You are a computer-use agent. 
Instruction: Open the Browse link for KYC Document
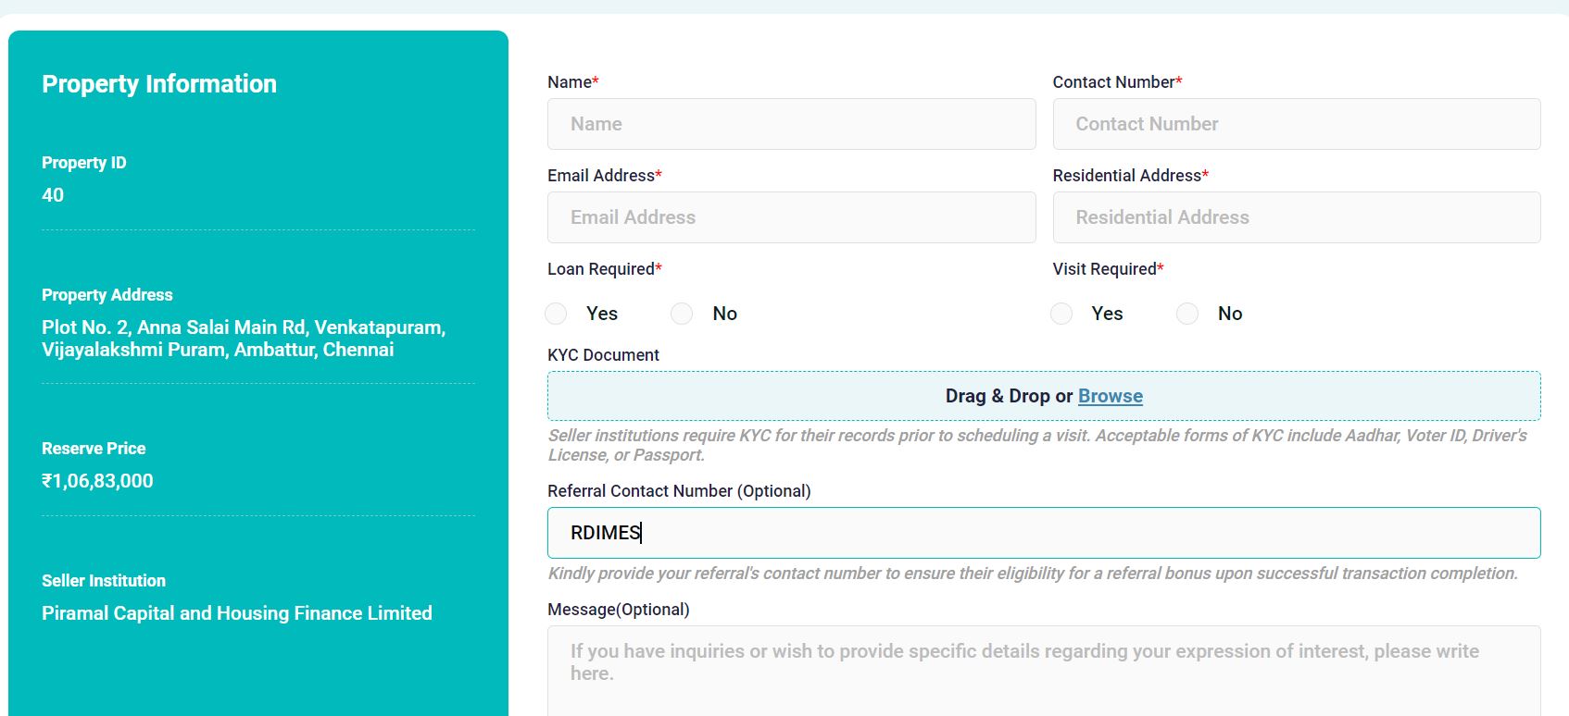point(1110,396)
